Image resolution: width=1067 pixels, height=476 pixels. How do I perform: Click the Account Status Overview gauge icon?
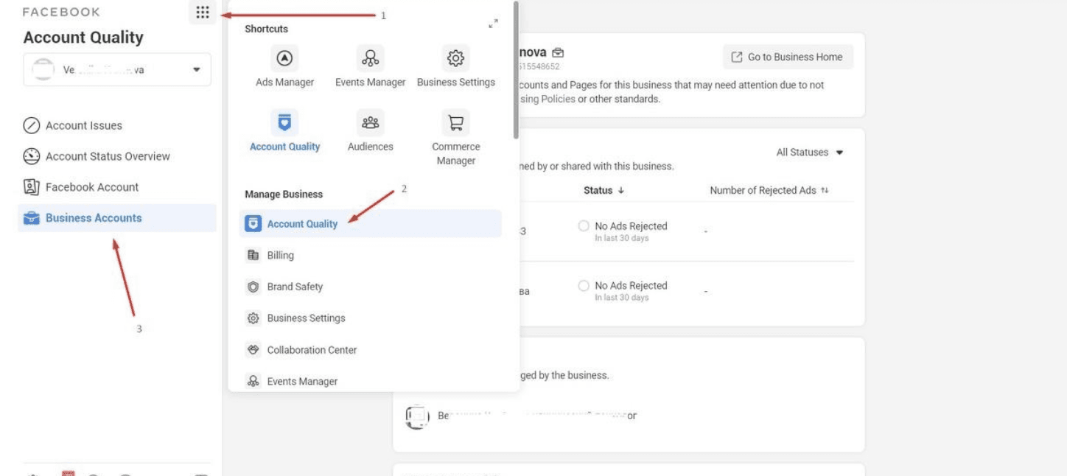[31, 156]
